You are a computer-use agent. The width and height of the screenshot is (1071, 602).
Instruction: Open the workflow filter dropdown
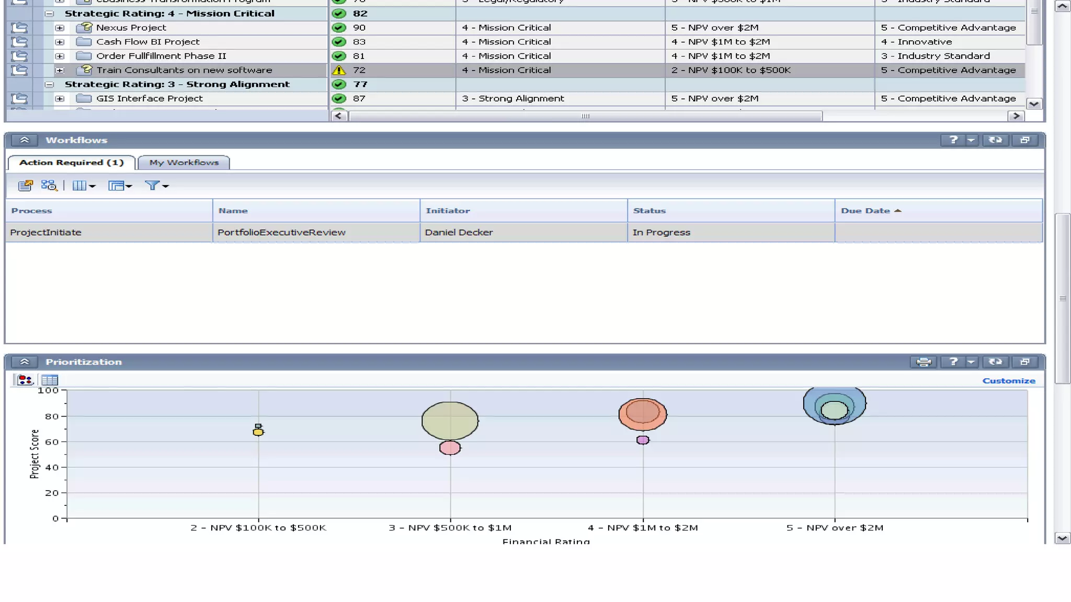point(156,186)
